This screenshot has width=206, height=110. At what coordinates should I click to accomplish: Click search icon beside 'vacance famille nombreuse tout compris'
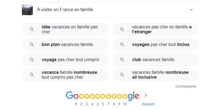[x=32, y=75]
